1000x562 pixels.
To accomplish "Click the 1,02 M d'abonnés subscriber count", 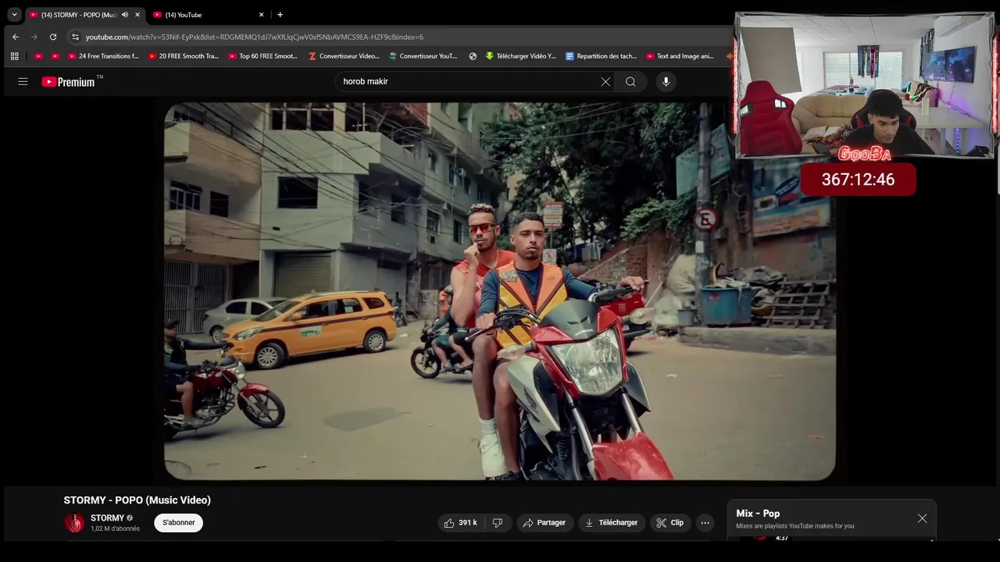I will point(115,529).
